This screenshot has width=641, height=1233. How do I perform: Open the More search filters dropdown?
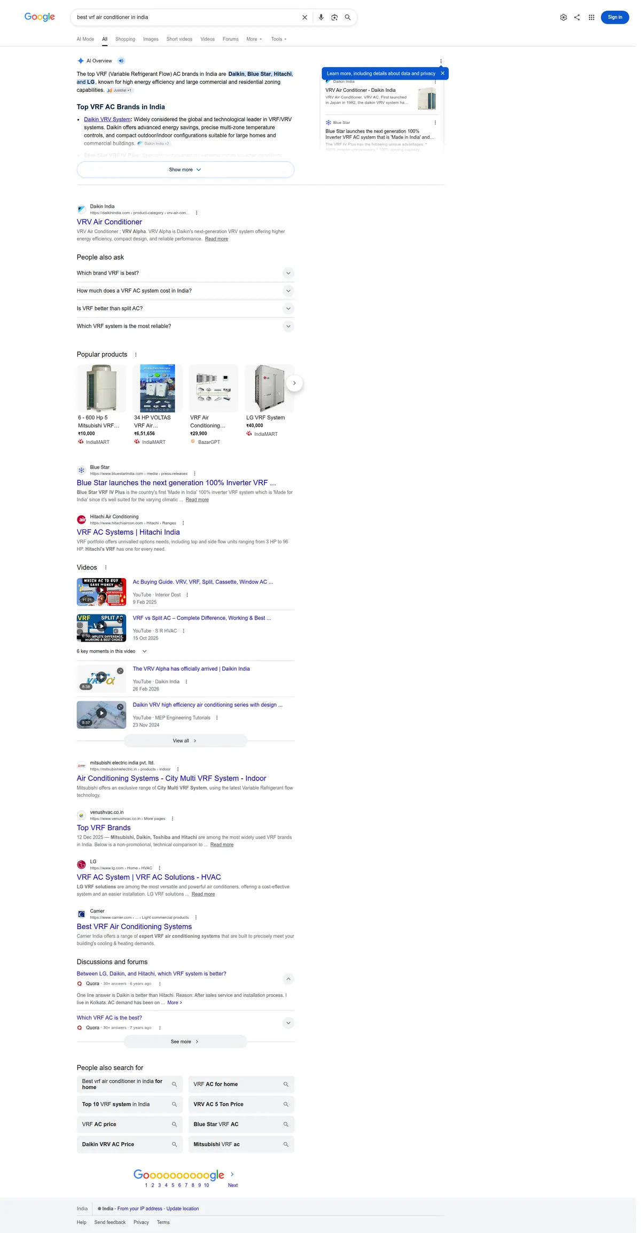[x=254, y=39]
